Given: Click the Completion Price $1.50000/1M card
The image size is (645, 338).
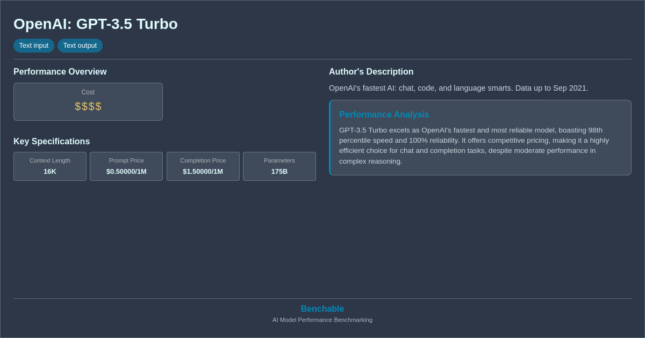Looking at the screenshot, I should point(203,166).
